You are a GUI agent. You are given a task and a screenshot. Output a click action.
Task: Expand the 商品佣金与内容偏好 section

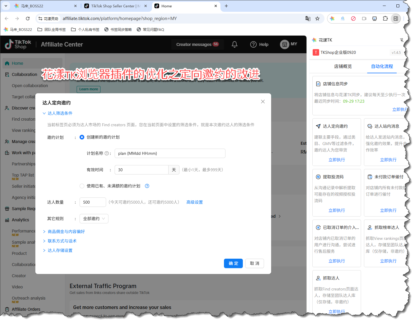tap(66, 232)
